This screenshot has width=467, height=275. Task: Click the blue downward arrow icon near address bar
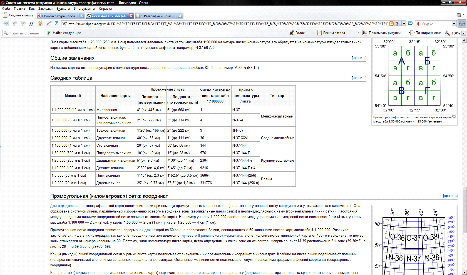(x=57, y=23)
